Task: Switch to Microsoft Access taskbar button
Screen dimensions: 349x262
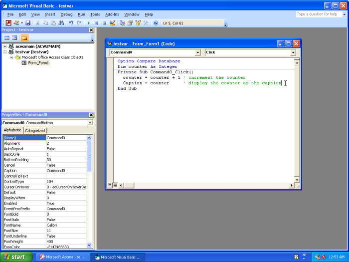Action: coord(62,257)
